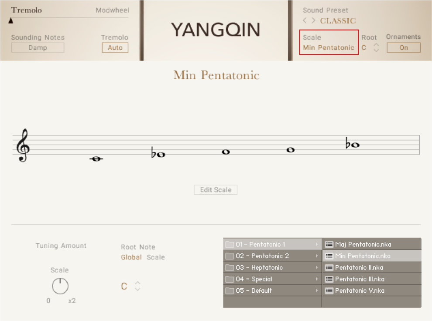Screen dimensions: 432x321
Task: Click the treble clef symbol
Action: click(23, 145)
